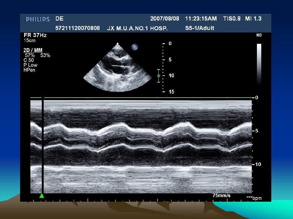Click the time '11:23:15AM'
This screenshot has width=293, height=219.
point(201,19)
